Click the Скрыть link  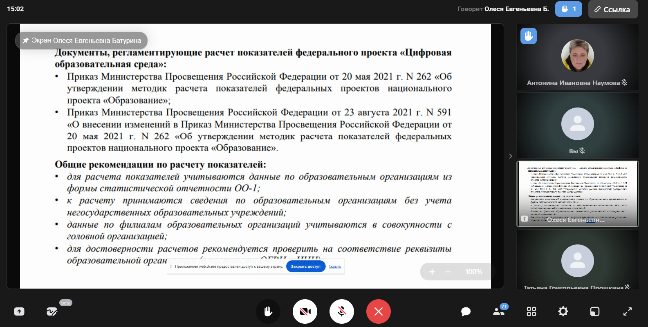335,267
